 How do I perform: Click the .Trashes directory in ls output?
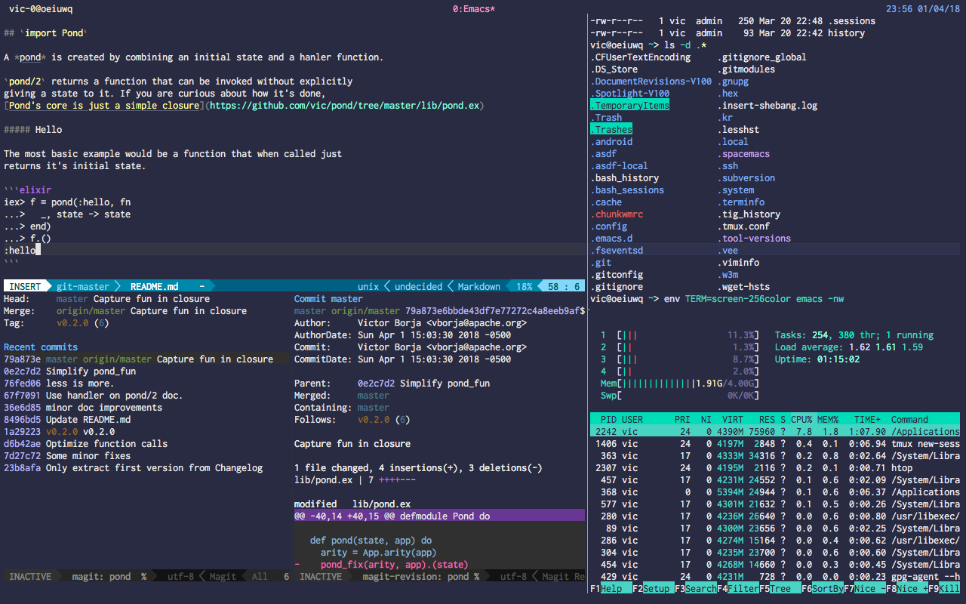coord(611,130)
